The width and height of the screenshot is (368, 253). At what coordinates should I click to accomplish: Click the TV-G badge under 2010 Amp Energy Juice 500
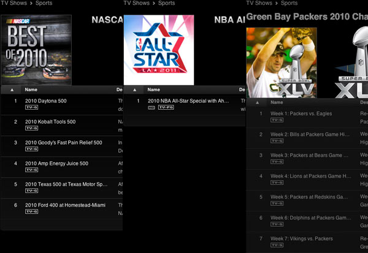(31, 170)
